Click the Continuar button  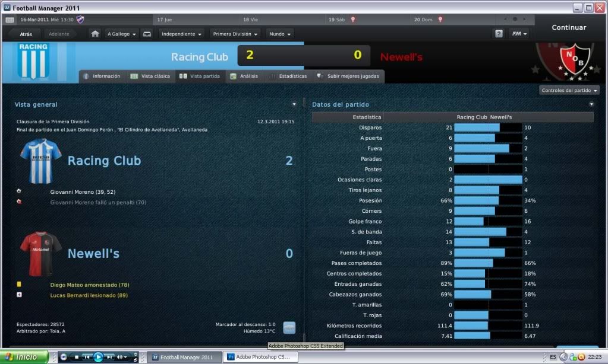coord(569,27)
